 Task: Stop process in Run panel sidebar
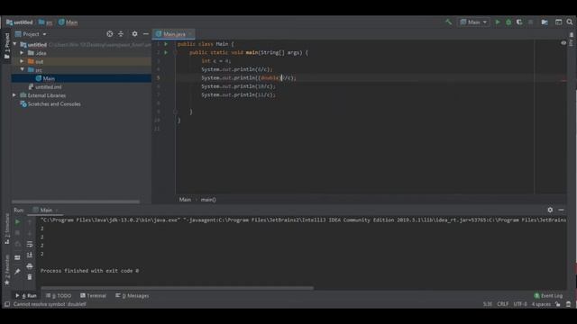(17, 233)
